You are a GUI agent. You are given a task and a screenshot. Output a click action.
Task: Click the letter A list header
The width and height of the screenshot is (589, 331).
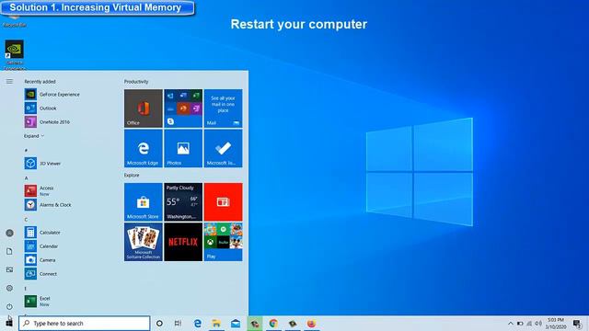(x=27, y=177)
